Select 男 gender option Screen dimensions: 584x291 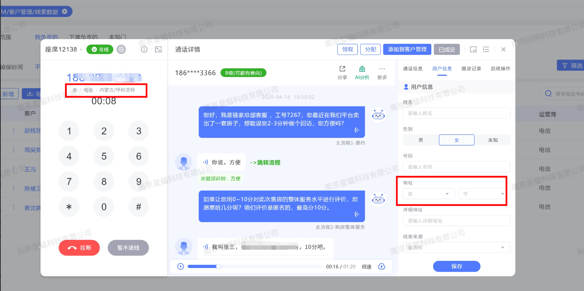(421, 140)
